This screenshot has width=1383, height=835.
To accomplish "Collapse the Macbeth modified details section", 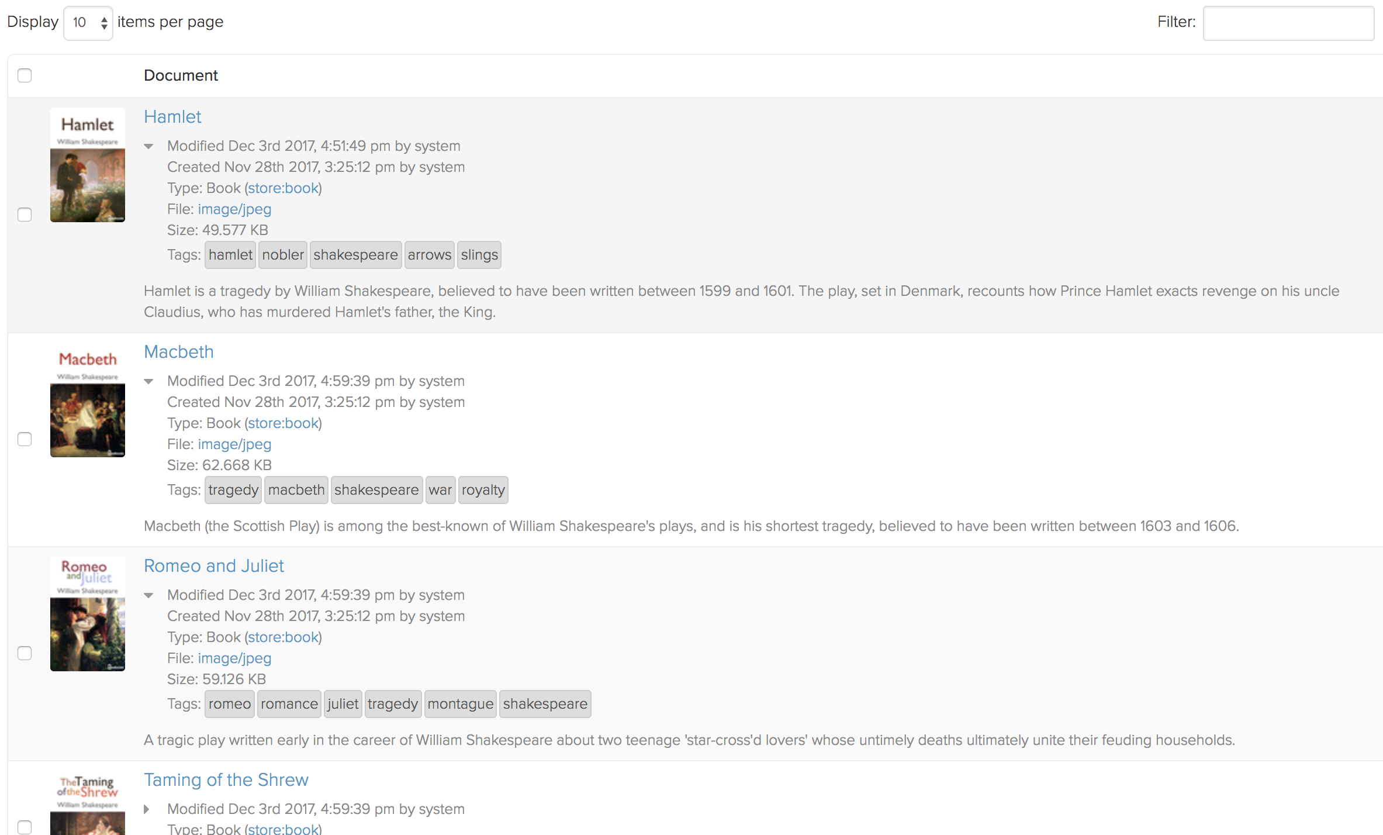I will 149,382.
